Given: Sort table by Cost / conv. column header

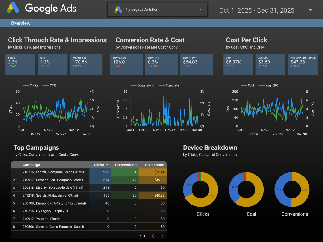Looking at the screenshot, I should (155, 165).
